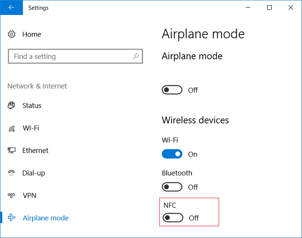The height and width of the screenshot is (238, 302).
Task: Enable the Bluetooth toggle switch
Action: point(172,187)
